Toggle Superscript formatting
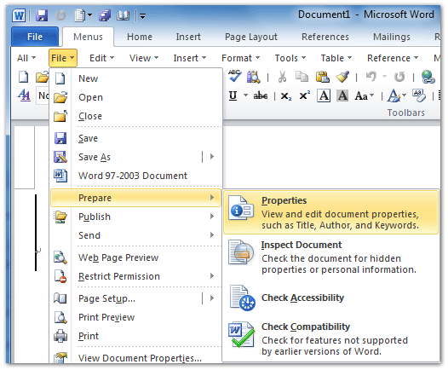The width and height of the screenshot is (448, 370). 305,95
